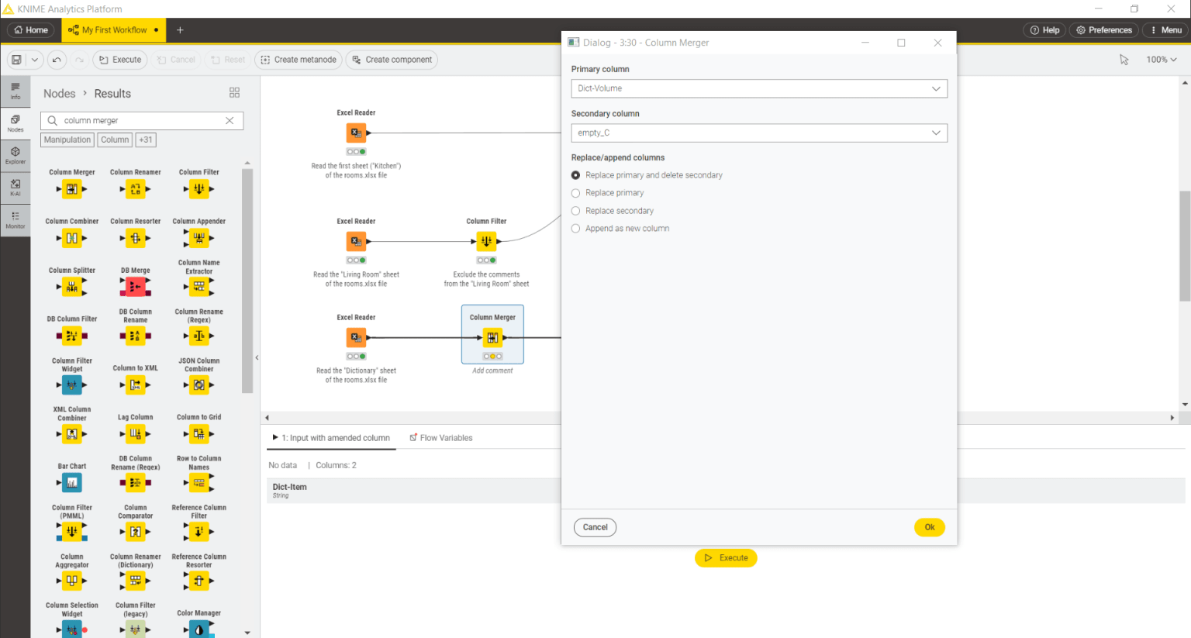Select the Column Filter Widget node icon
The width and height of the screenshot is (1191, 638).
(71, 385)
